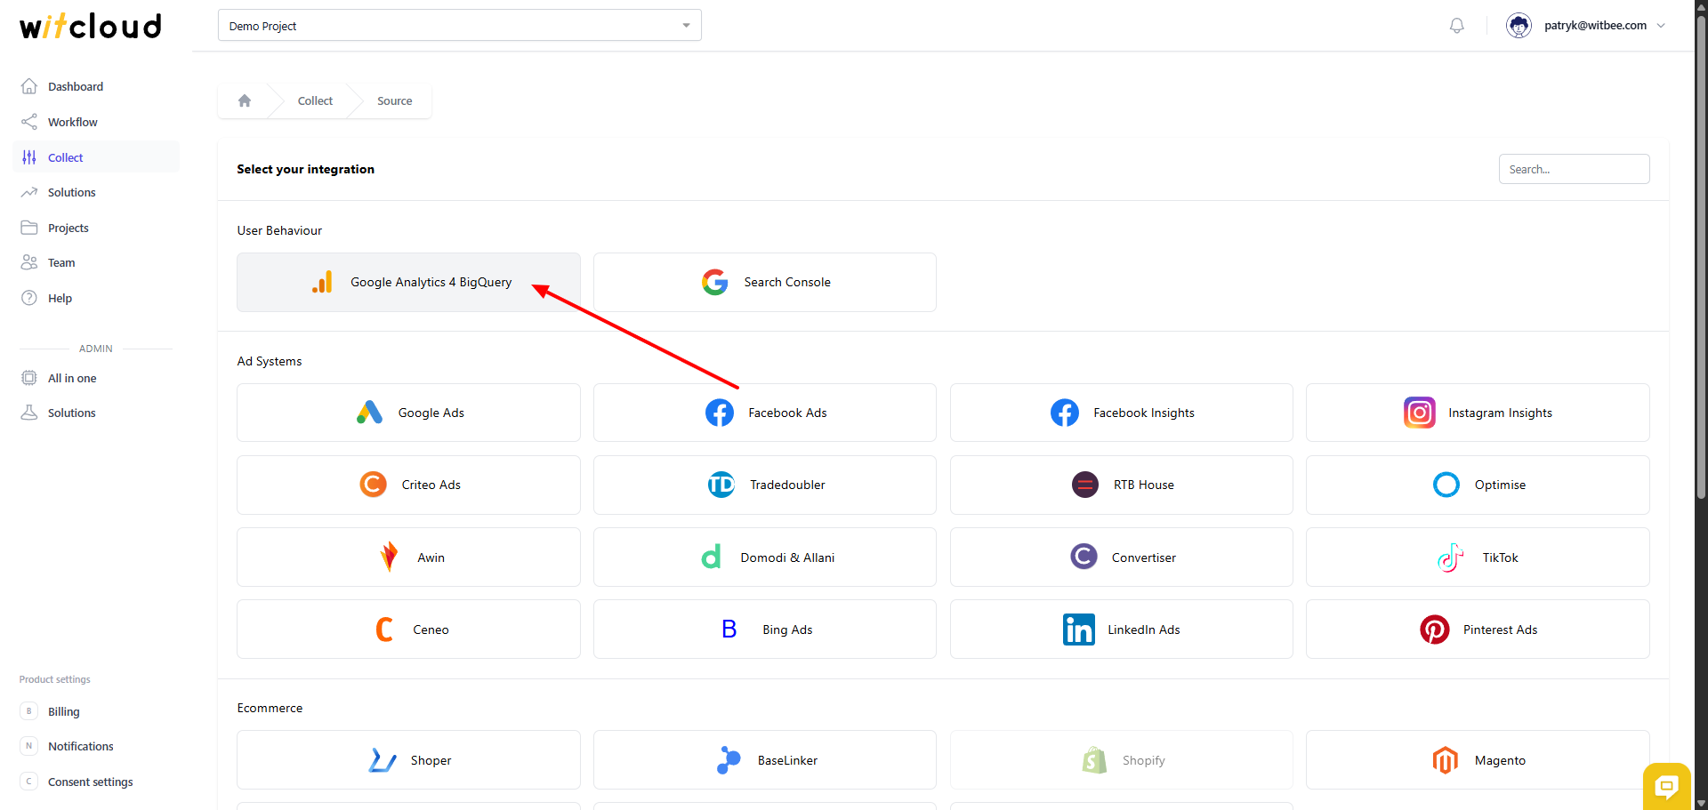Screen dimensions: 1708x810
Task: Click the LinkedIn Ads logo icon
Action: coord(1078,630)
